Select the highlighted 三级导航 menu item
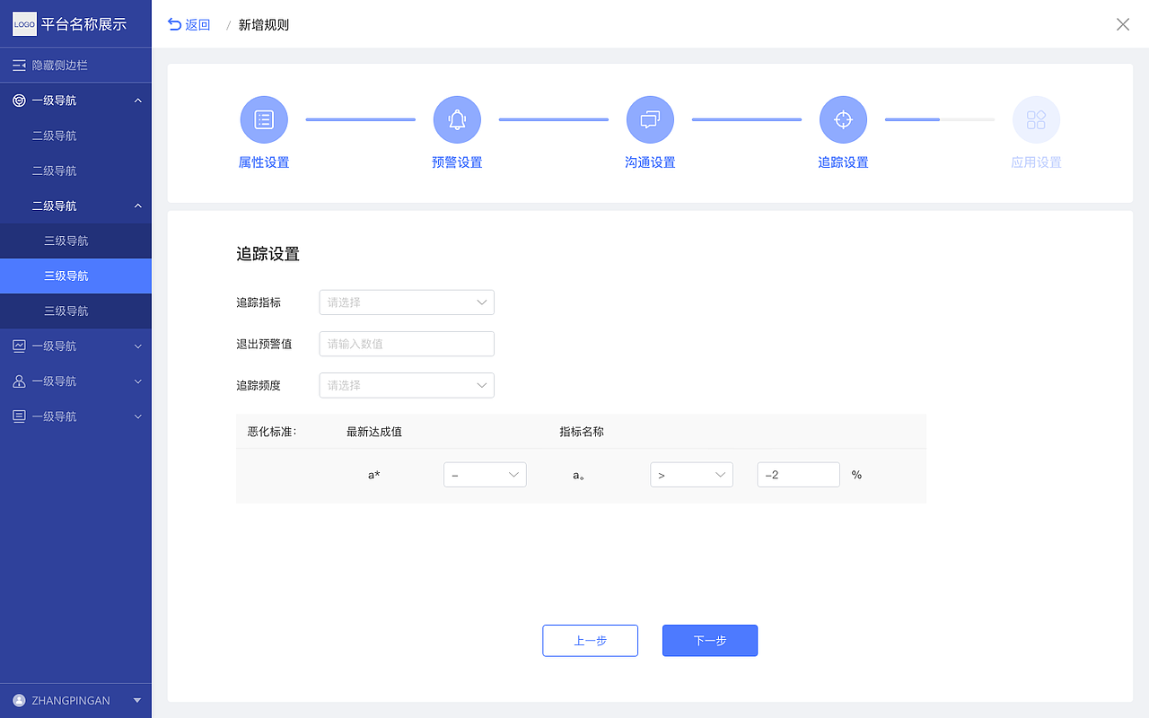Viewport: 1149px width, 718px height. 75,276
